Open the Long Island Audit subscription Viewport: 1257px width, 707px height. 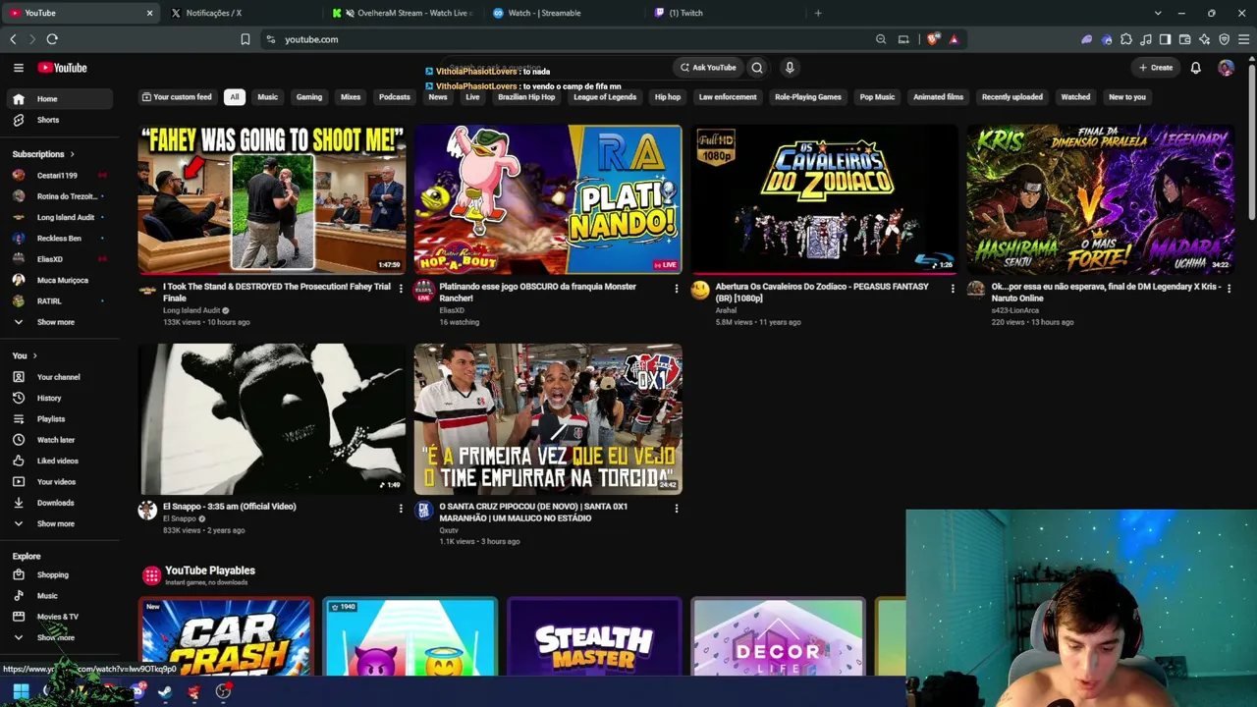click(x=61, y=217)
